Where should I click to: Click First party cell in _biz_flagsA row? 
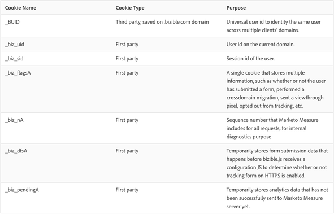point(127,73)
